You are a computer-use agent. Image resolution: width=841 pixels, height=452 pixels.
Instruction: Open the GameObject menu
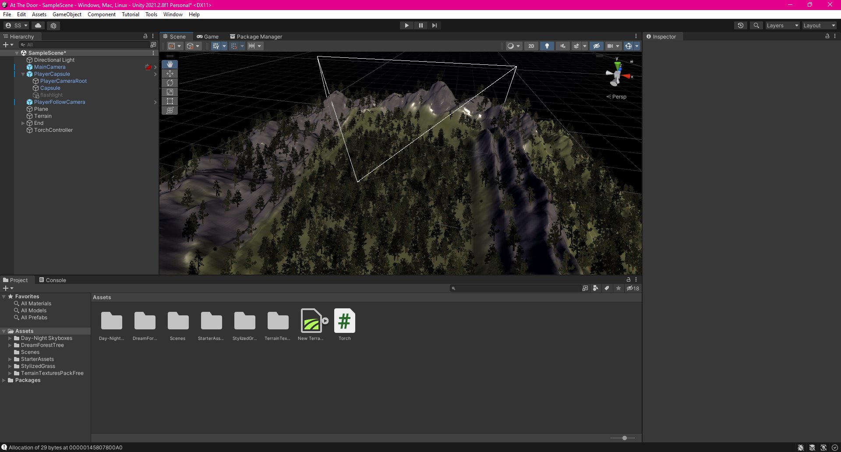coord(67,14)
